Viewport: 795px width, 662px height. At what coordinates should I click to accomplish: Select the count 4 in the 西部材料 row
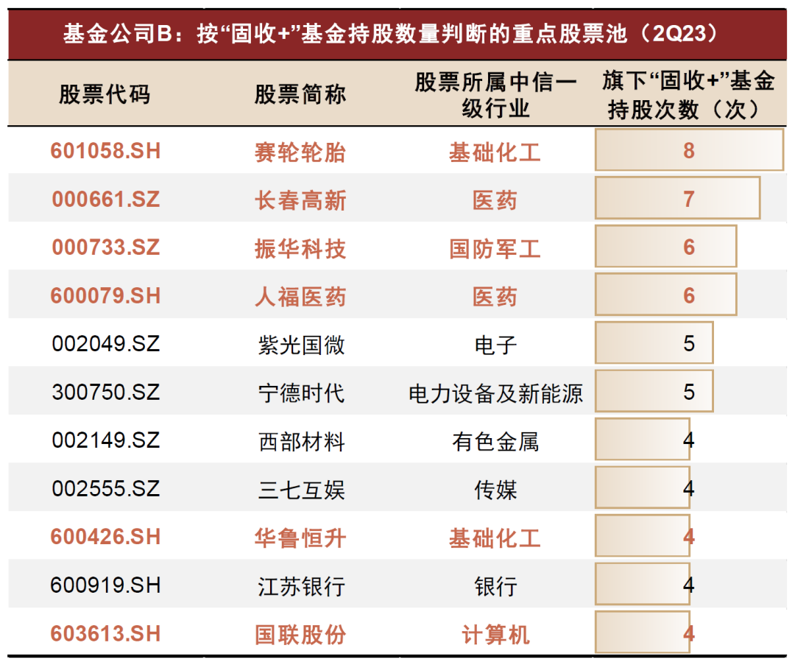(x=688, y=440)
